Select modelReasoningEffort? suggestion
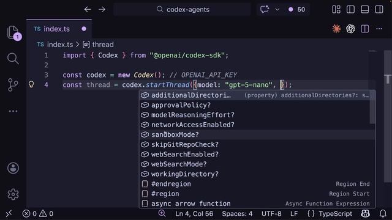392x220 pixels. pos(257,115)
